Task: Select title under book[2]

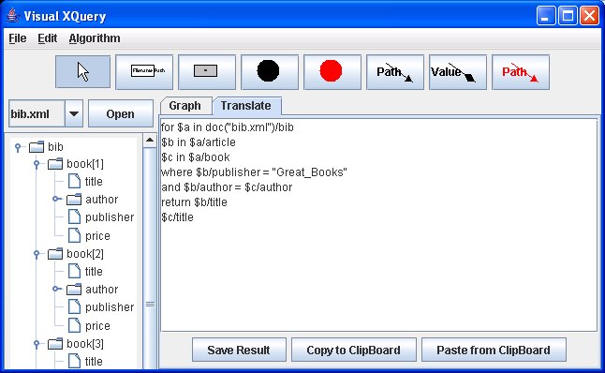Action: pyautogui.click(x=85, y=271)
